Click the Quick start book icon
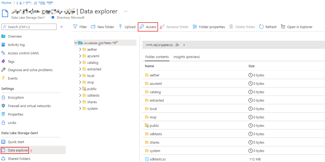 tap(3, 142)
